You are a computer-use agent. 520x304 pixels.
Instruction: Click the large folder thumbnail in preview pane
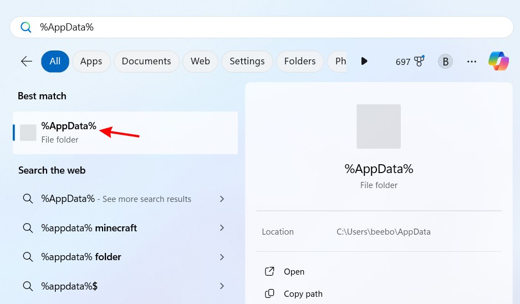point(379,126)
